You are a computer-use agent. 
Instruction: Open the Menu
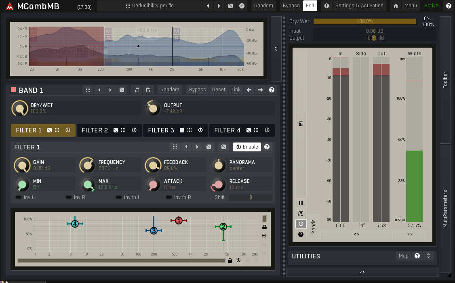click(411, 6)
